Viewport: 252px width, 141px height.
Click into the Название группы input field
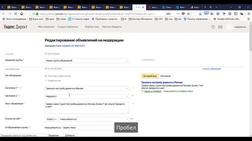coord(87,61)
